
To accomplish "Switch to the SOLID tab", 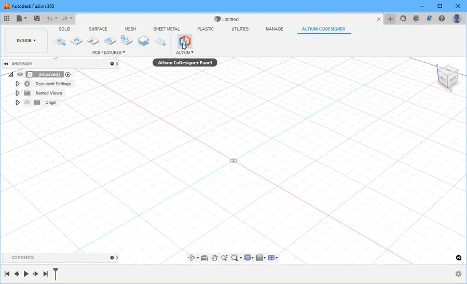I will [64, 29].
